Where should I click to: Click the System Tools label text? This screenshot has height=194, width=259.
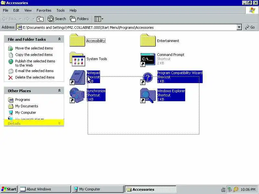point(97,59)
